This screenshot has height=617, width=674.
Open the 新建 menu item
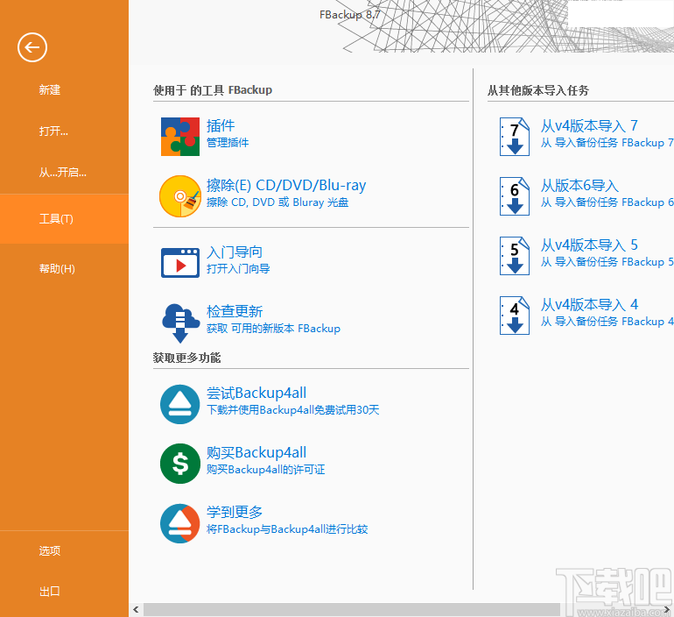[x=50, y=90]
